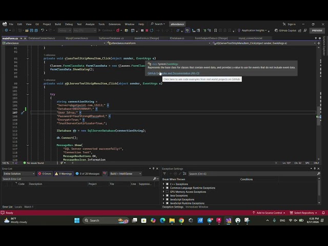Click Exception Settings Search (Ctrl+E) box
Viewport: 328px width, 246px height.
point(252,174)
